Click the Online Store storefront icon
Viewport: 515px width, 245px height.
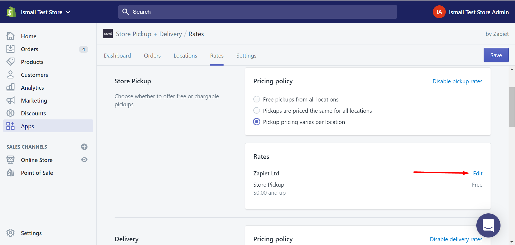(10, 160)
